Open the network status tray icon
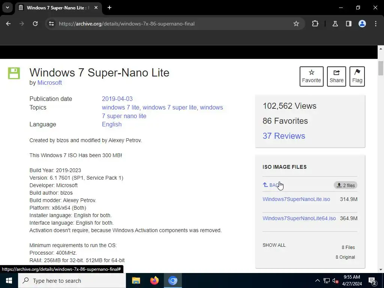Screen dimensions: 384x288 tap(327, 280)
